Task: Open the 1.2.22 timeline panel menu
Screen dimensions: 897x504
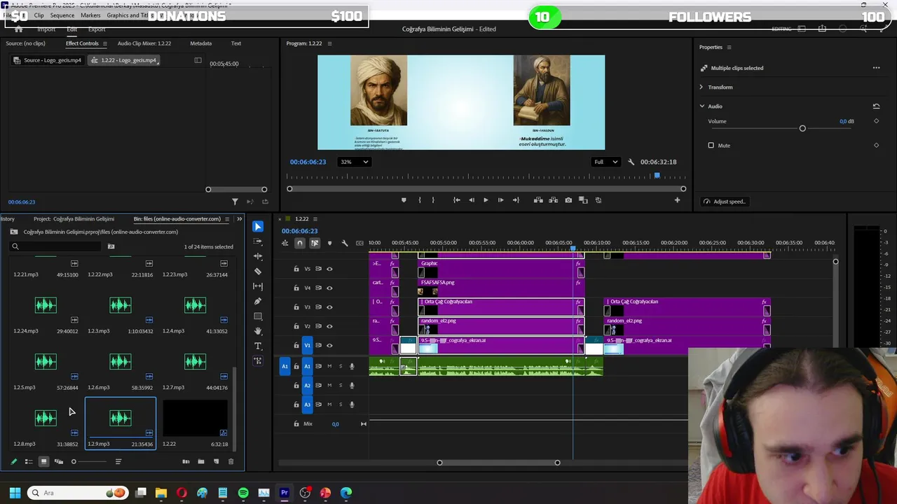Action: 315,219
